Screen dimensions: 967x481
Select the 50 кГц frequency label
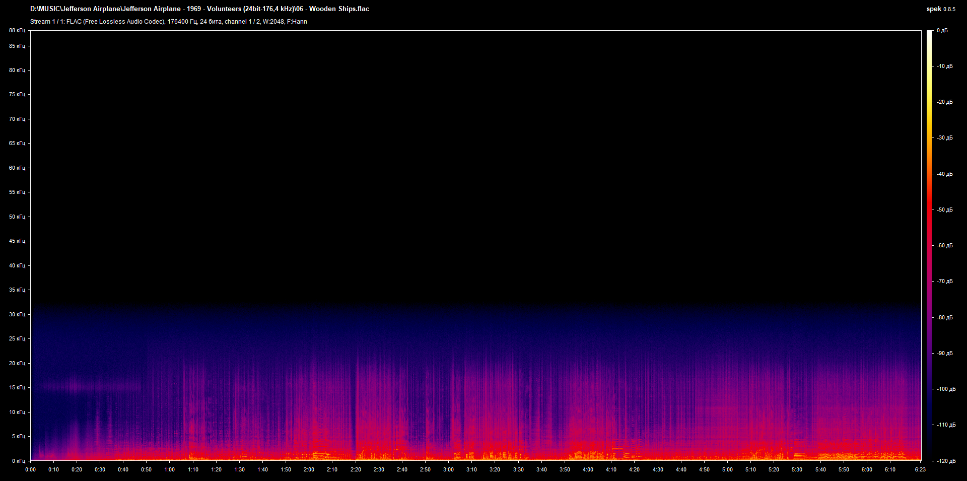17,217
